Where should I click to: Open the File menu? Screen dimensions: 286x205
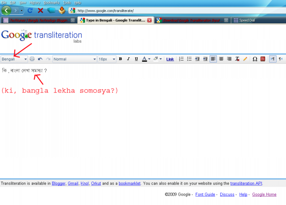(x=4, y=2)
